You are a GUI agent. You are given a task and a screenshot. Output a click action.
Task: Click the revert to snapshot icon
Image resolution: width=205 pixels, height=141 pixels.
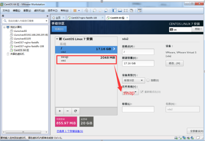click(100, 11)
